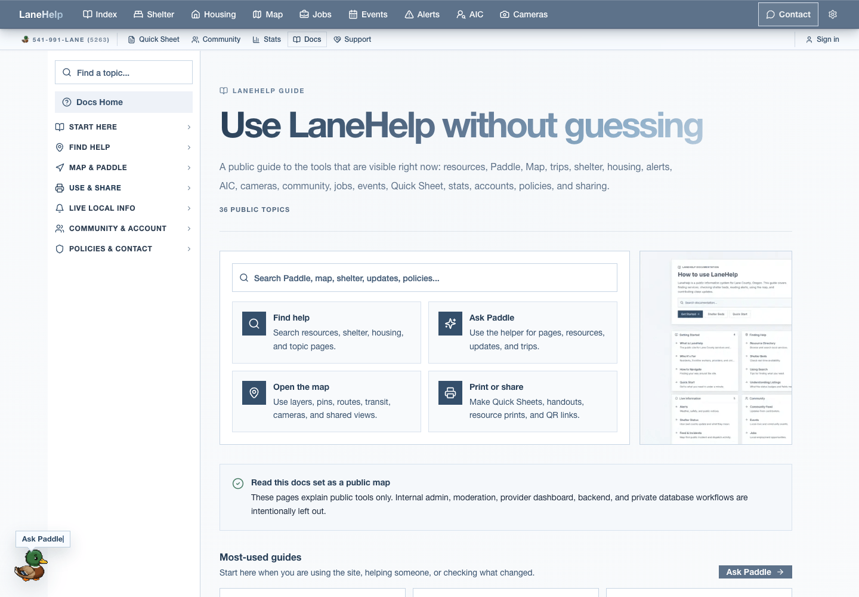The image size is (859, 597).
Task: Expand the FIND HELP section
Action: click(x=123, y=147)
